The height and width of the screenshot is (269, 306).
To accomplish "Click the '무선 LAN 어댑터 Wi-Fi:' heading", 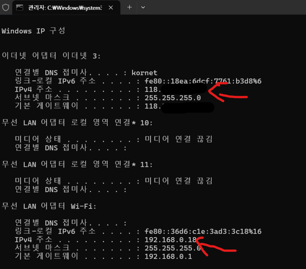I will click(49, 206).
